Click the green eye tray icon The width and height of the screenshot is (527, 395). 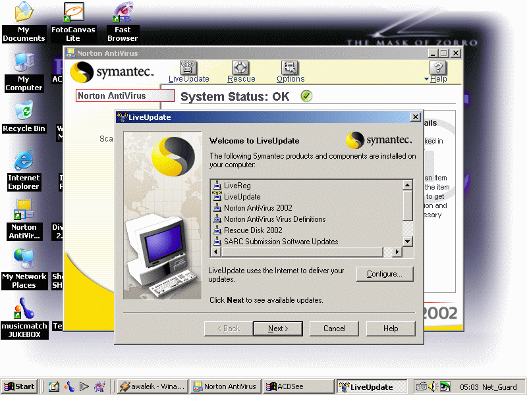tap(445, 386)
